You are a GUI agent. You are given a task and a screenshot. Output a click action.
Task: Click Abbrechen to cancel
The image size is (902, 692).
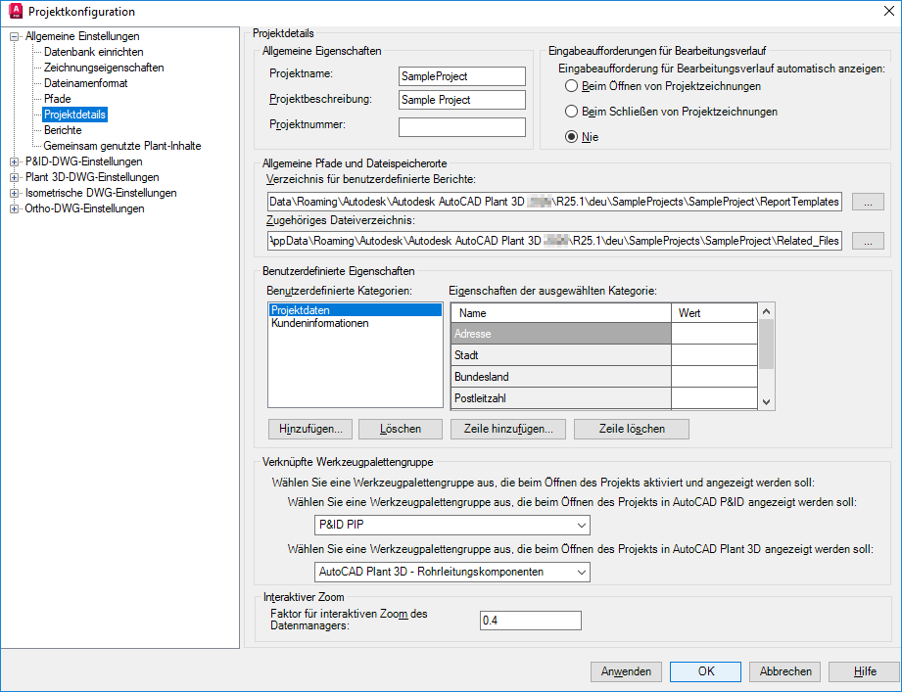(x=784, y=671)
